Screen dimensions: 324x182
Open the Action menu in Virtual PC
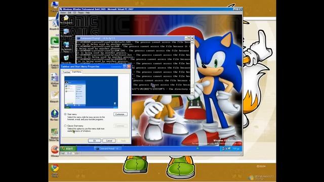[x=63, y=13]
